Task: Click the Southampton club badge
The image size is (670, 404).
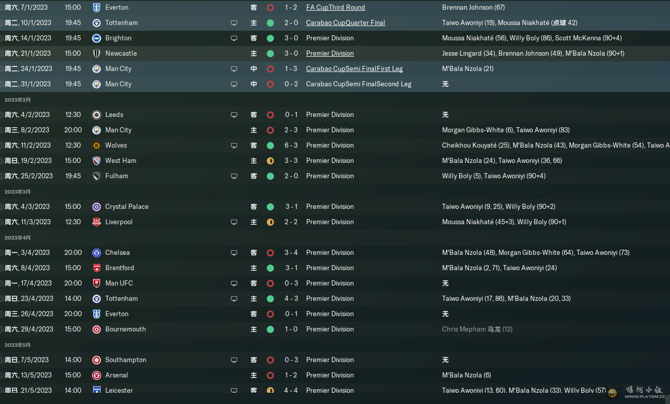Action: pos(97,360)
